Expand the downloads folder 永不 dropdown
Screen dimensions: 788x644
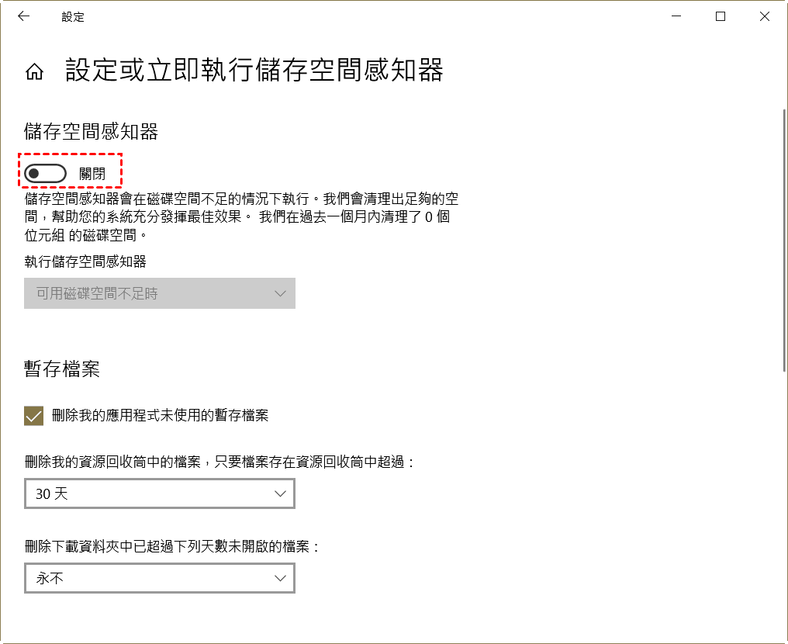click(x=159, y=578)
